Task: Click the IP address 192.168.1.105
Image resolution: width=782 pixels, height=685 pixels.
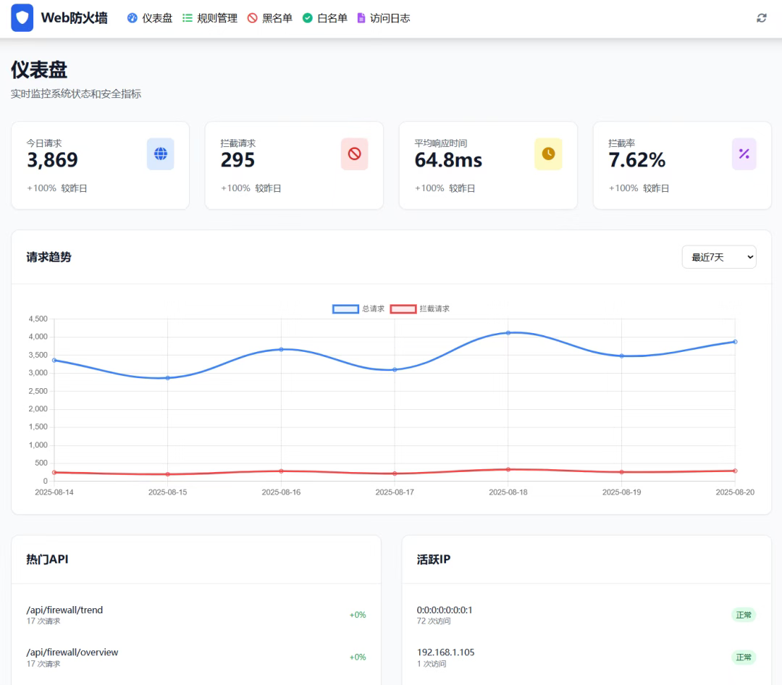Action: coord(445,652)
